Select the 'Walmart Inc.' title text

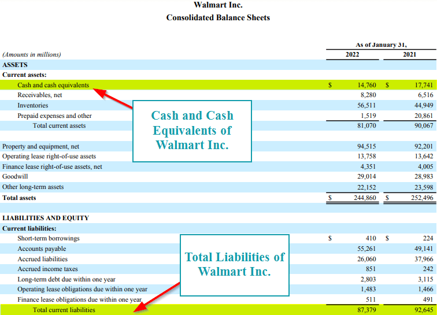point(218,5)
